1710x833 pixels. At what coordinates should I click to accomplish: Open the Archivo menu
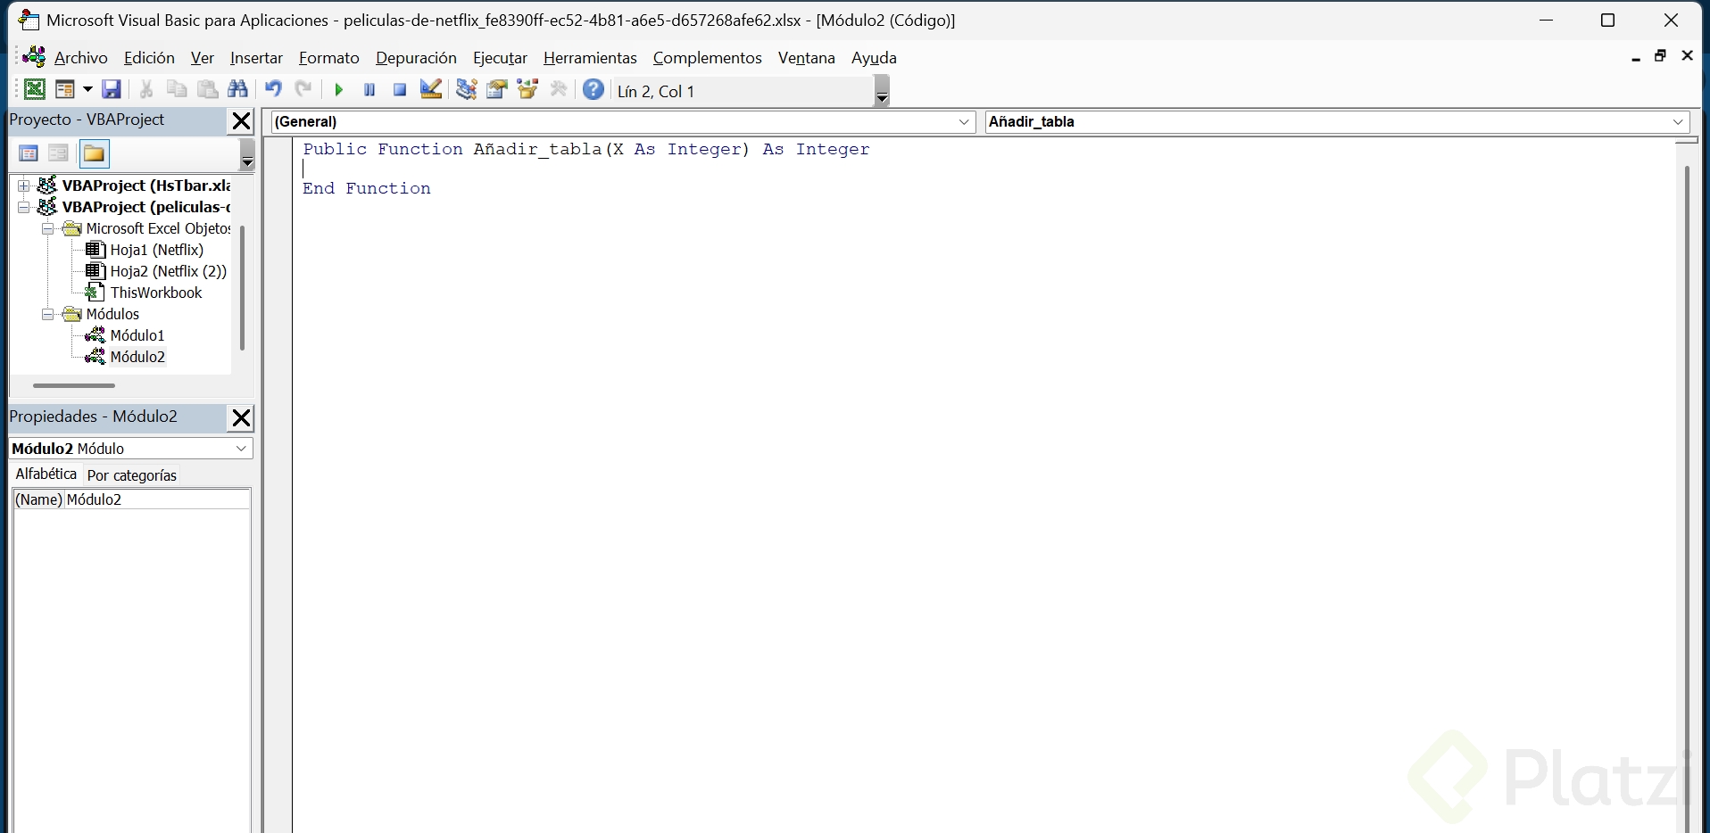coord(81,58)
